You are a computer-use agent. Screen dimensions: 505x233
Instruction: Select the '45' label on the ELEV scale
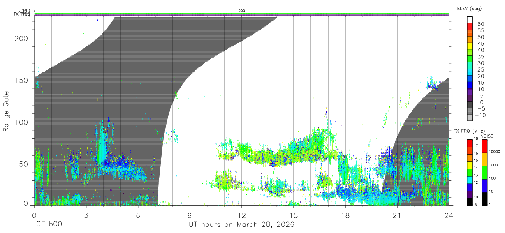pos(481,44)
